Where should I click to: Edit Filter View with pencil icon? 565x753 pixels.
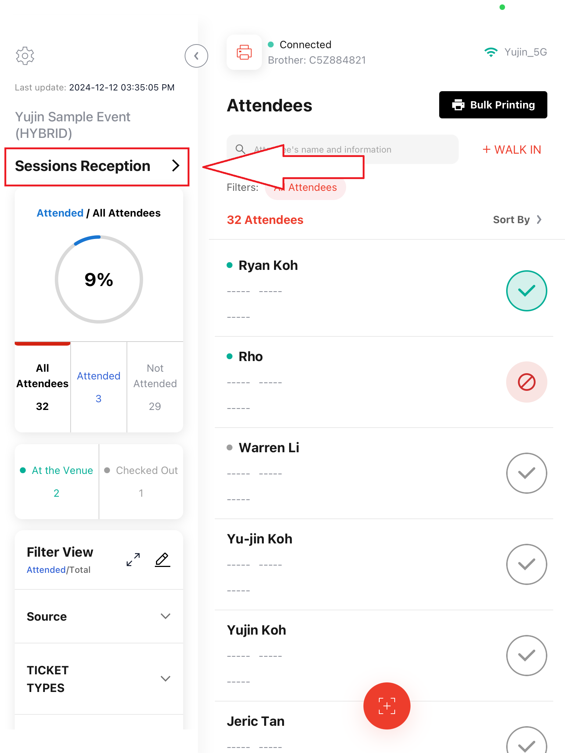162,560
